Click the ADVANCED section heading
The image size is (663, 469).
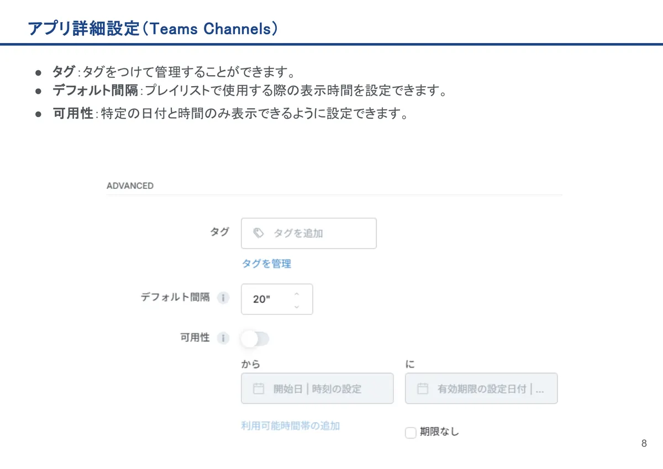[x=130, y=186]
